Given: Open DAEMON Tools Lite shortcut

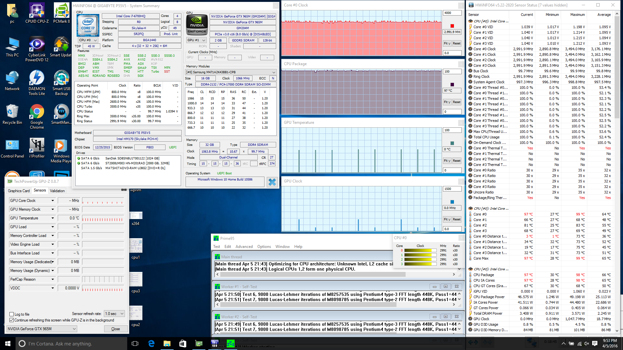Looking at the screenshot, I should [37, 83].
